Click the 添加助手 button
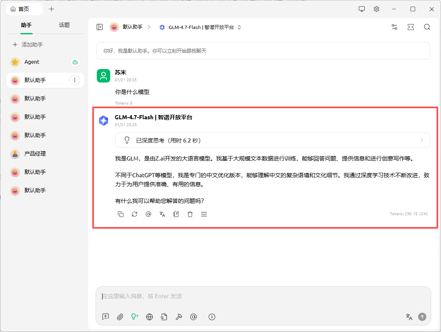The image size is (441, 332). (28, 45)
